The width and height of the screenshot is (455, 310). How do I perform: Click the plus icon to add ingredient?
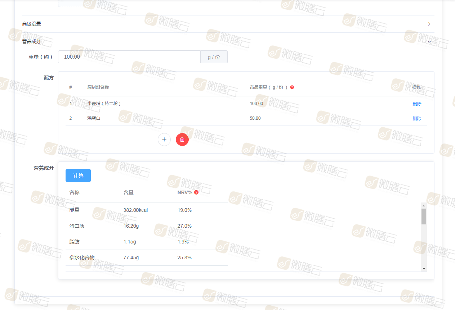(164, 140)
